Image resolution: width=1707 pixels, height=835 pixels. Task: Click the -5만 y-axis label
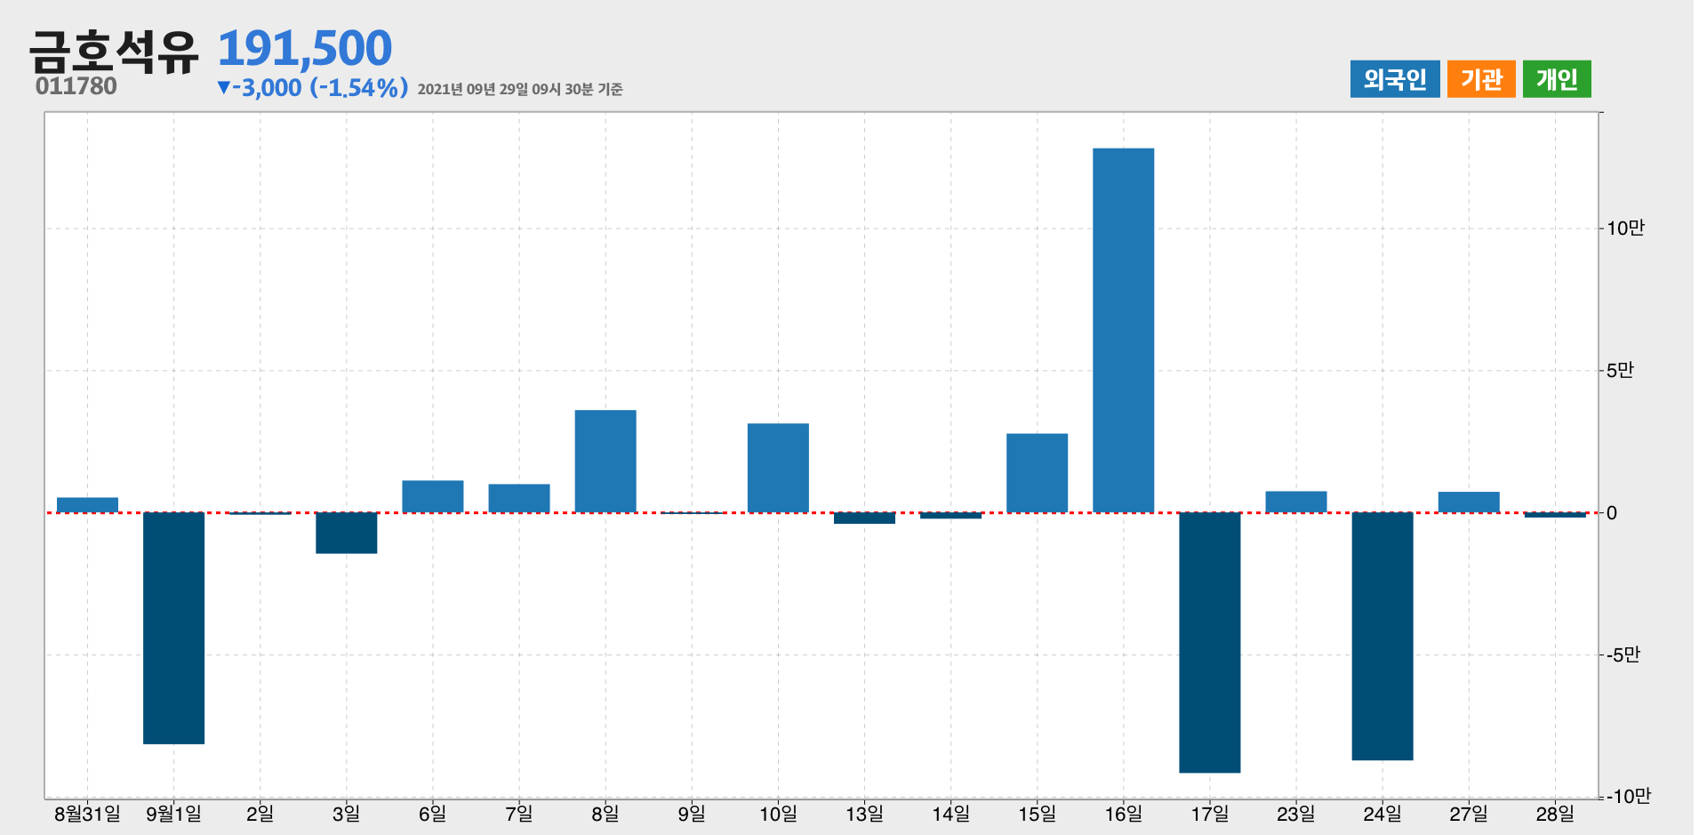(x=1623, y=655)
